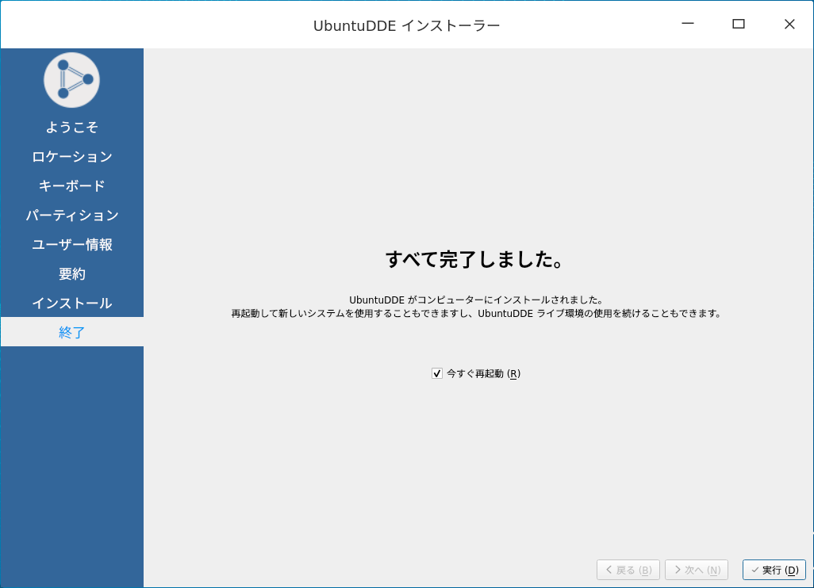This screenshot has height=588, width=814.
Task: Click the UbuntuDDE がコンピューターにインストールされました text
Action: click(x=476, y=300)
